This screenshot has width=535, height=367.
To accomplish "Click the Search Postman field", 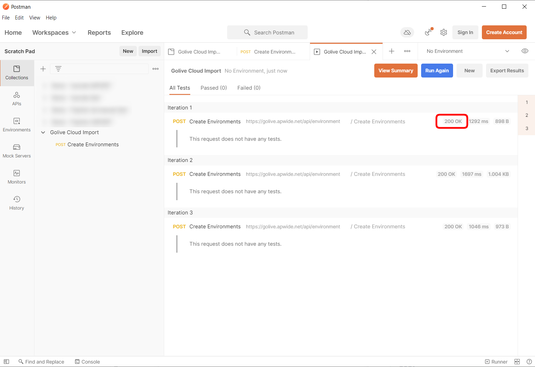I will click(x=267, y=32).
